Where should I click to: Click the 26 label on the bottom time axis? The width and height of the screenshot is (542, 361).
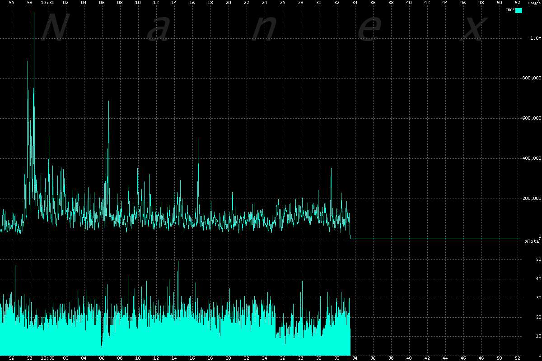coord(283,358)
